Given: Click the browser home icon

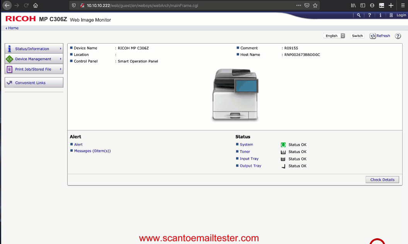Looking at the screenshot, I should [36, 5].
